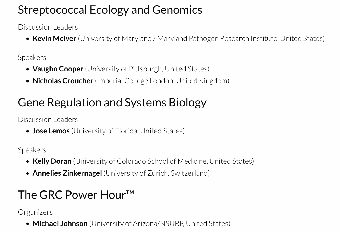The width and height of the screenshot is (340, 232).
Task: Click discussion leader Jose Lemos
Action: (x=51, y=131)
